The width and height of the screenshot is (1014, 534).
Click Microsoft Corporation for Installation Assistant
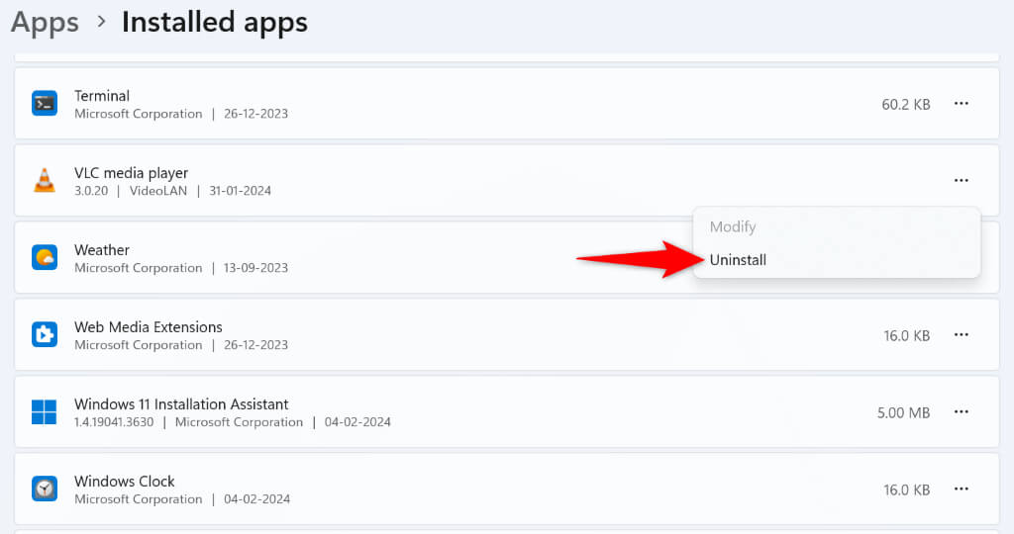click(x=240, y=422)
